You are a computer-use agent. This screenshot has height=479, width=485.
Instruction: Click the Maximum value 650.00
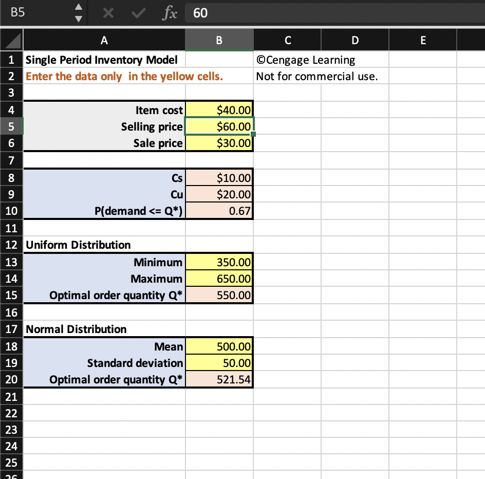point(219,279)
